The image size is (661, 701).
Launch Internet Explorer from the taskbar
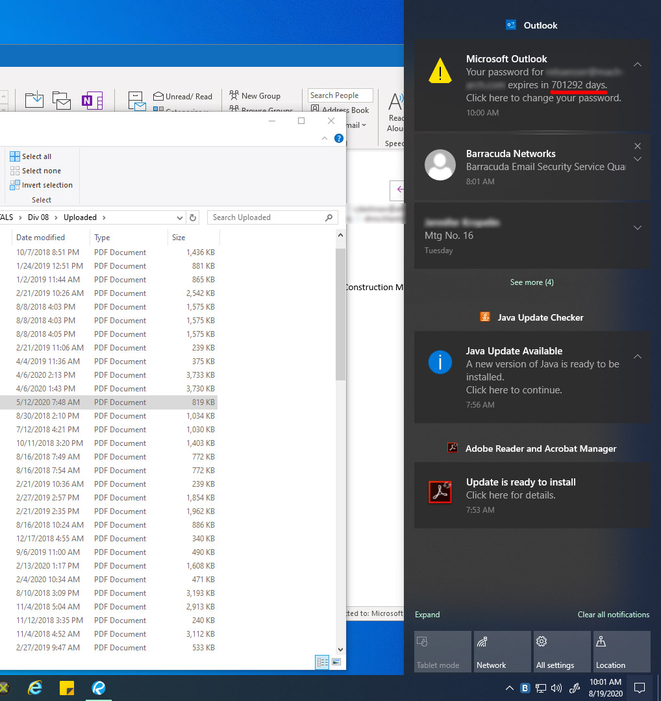pos(35,688)
